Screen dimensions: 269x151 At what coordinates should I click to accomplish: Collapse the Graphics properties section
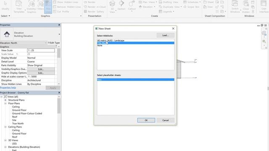56,46
